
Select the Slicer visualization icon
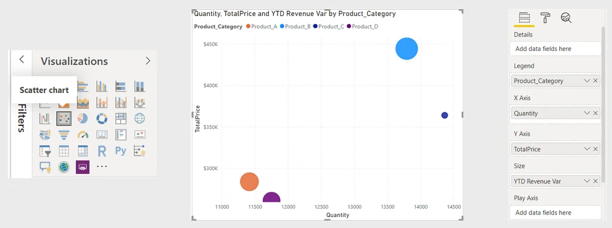44,151
